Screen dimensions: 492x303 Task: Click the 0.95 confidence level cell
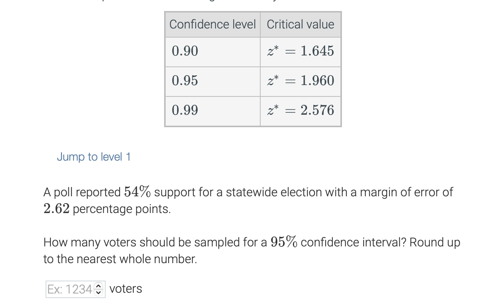click(x=185, y=81)
